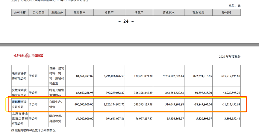Click the 公司类型 column header

point(39,12)
